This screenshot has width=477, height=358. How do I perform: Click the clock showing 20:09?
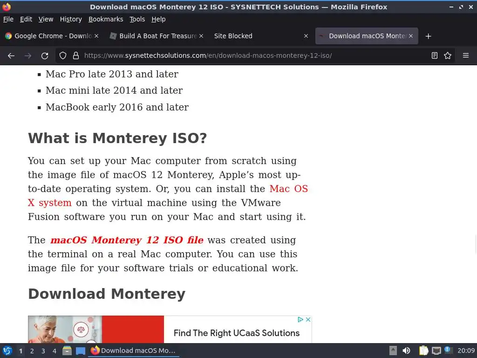(466, 351)
